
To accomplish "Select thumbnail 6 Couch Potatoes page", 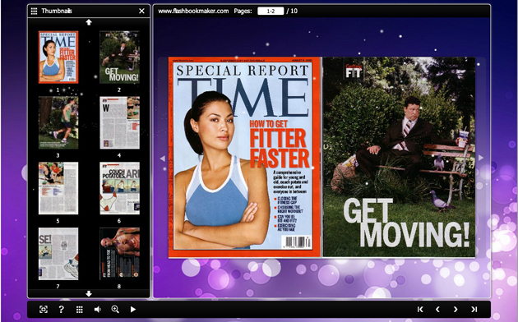I will click(x=119, y=188).
